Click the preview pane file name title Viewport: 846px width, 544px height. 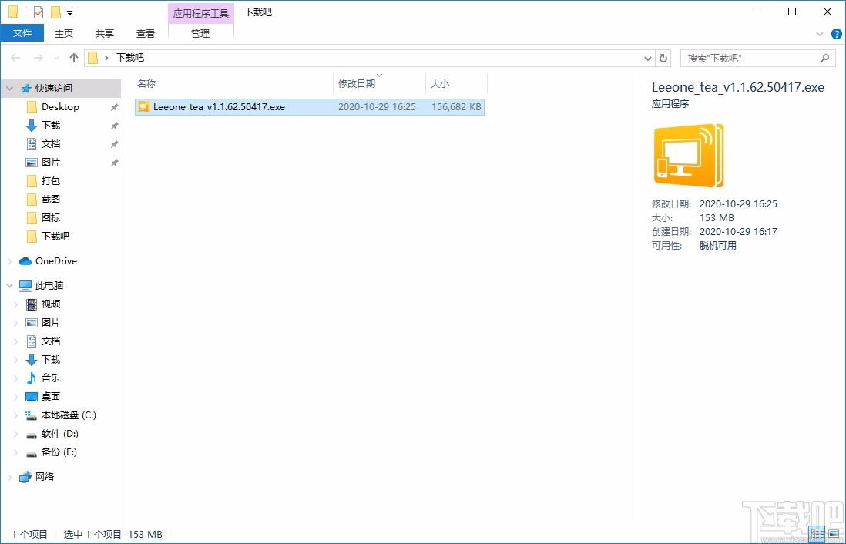737,87
